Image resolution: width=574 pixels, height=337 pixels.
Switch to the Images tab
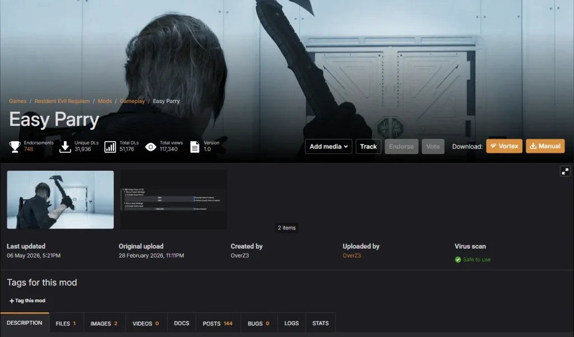click(x=104, y=324)
